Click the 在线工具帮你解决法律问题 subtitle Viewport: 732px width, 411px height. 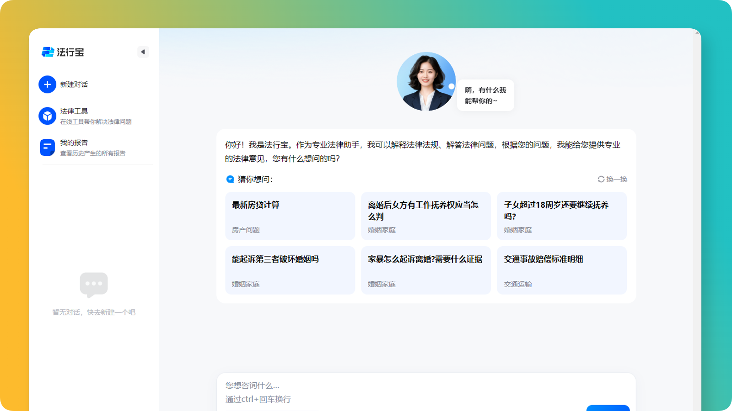tap(96, 121)
